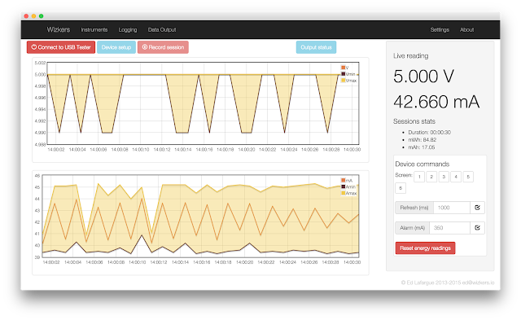Switch device to screen 1
The image size is (521, 320).
pos(419,177)
